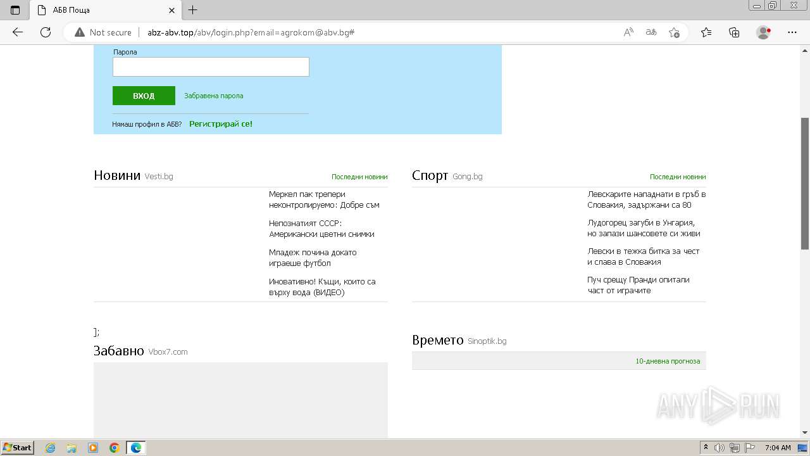
Task: Open a new browser tab
Action: (193, 10)
